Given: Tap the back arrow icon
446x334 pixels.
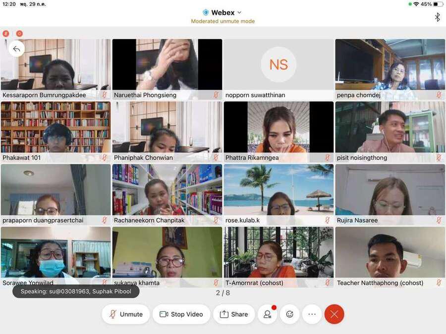Looking at the screenshot, I should 16,48.
